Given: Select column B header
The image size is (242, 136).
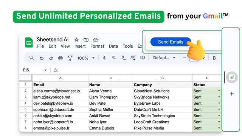Looking at the screenshot, I should tap(110, 78).
